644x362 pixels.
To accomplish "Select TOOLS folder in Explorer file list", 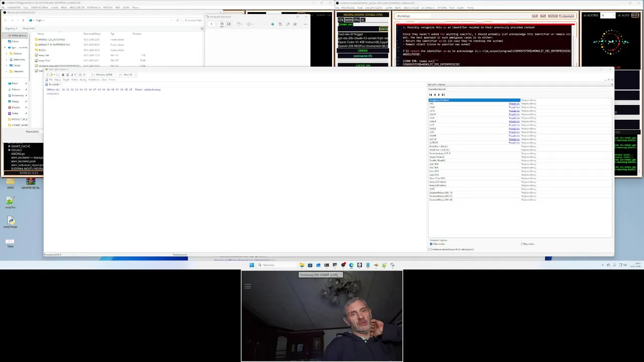I will 42,50.
